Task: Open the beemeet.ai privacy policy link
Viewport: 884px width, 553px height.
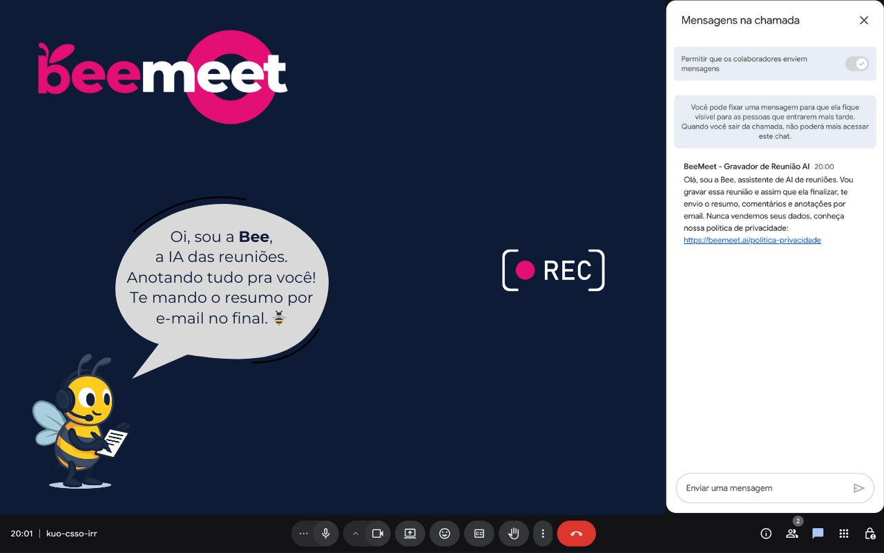Action: point(752,240)
